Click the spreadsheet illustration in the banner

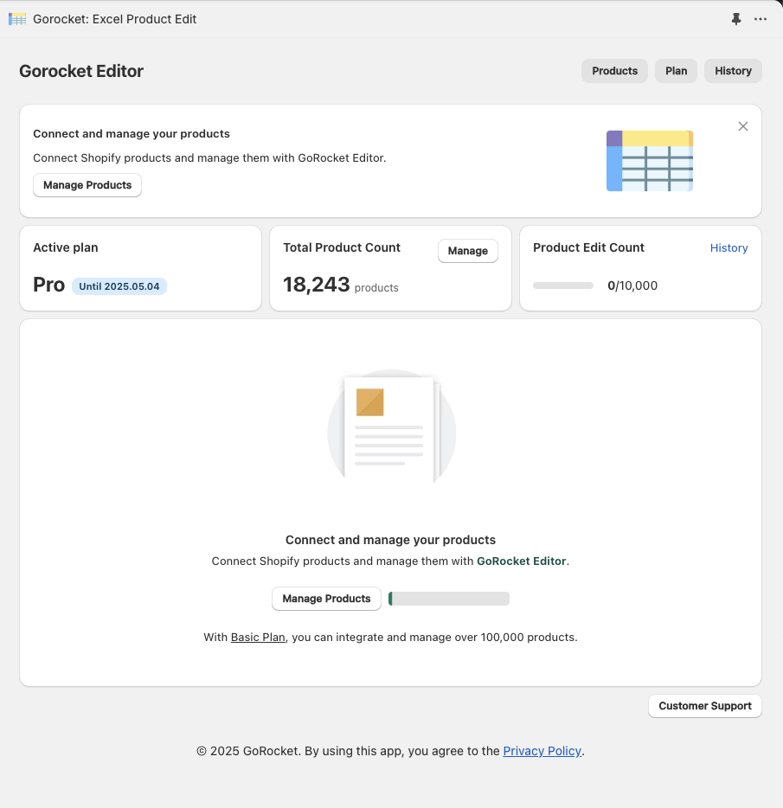[x=650, y=161]
